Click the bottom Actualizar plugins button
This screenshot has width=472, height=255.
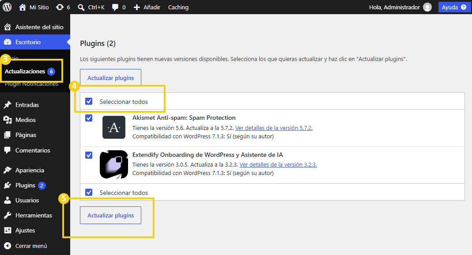pos(110,215)
